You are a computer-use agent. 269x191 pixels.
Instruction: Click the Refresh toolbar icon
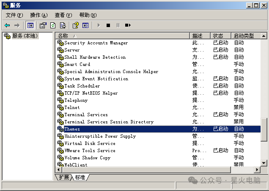click(53, 25)
